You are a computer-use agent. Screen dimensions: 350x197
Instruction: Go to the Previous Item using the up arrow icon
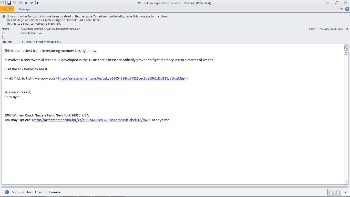click(26, 3)
